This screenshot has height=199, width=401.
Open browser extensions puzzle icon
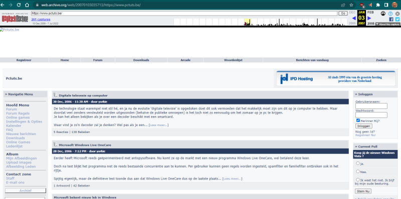[378, 5]
